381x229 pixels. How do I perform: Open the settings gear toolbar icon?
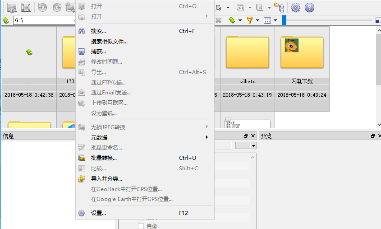295,8
